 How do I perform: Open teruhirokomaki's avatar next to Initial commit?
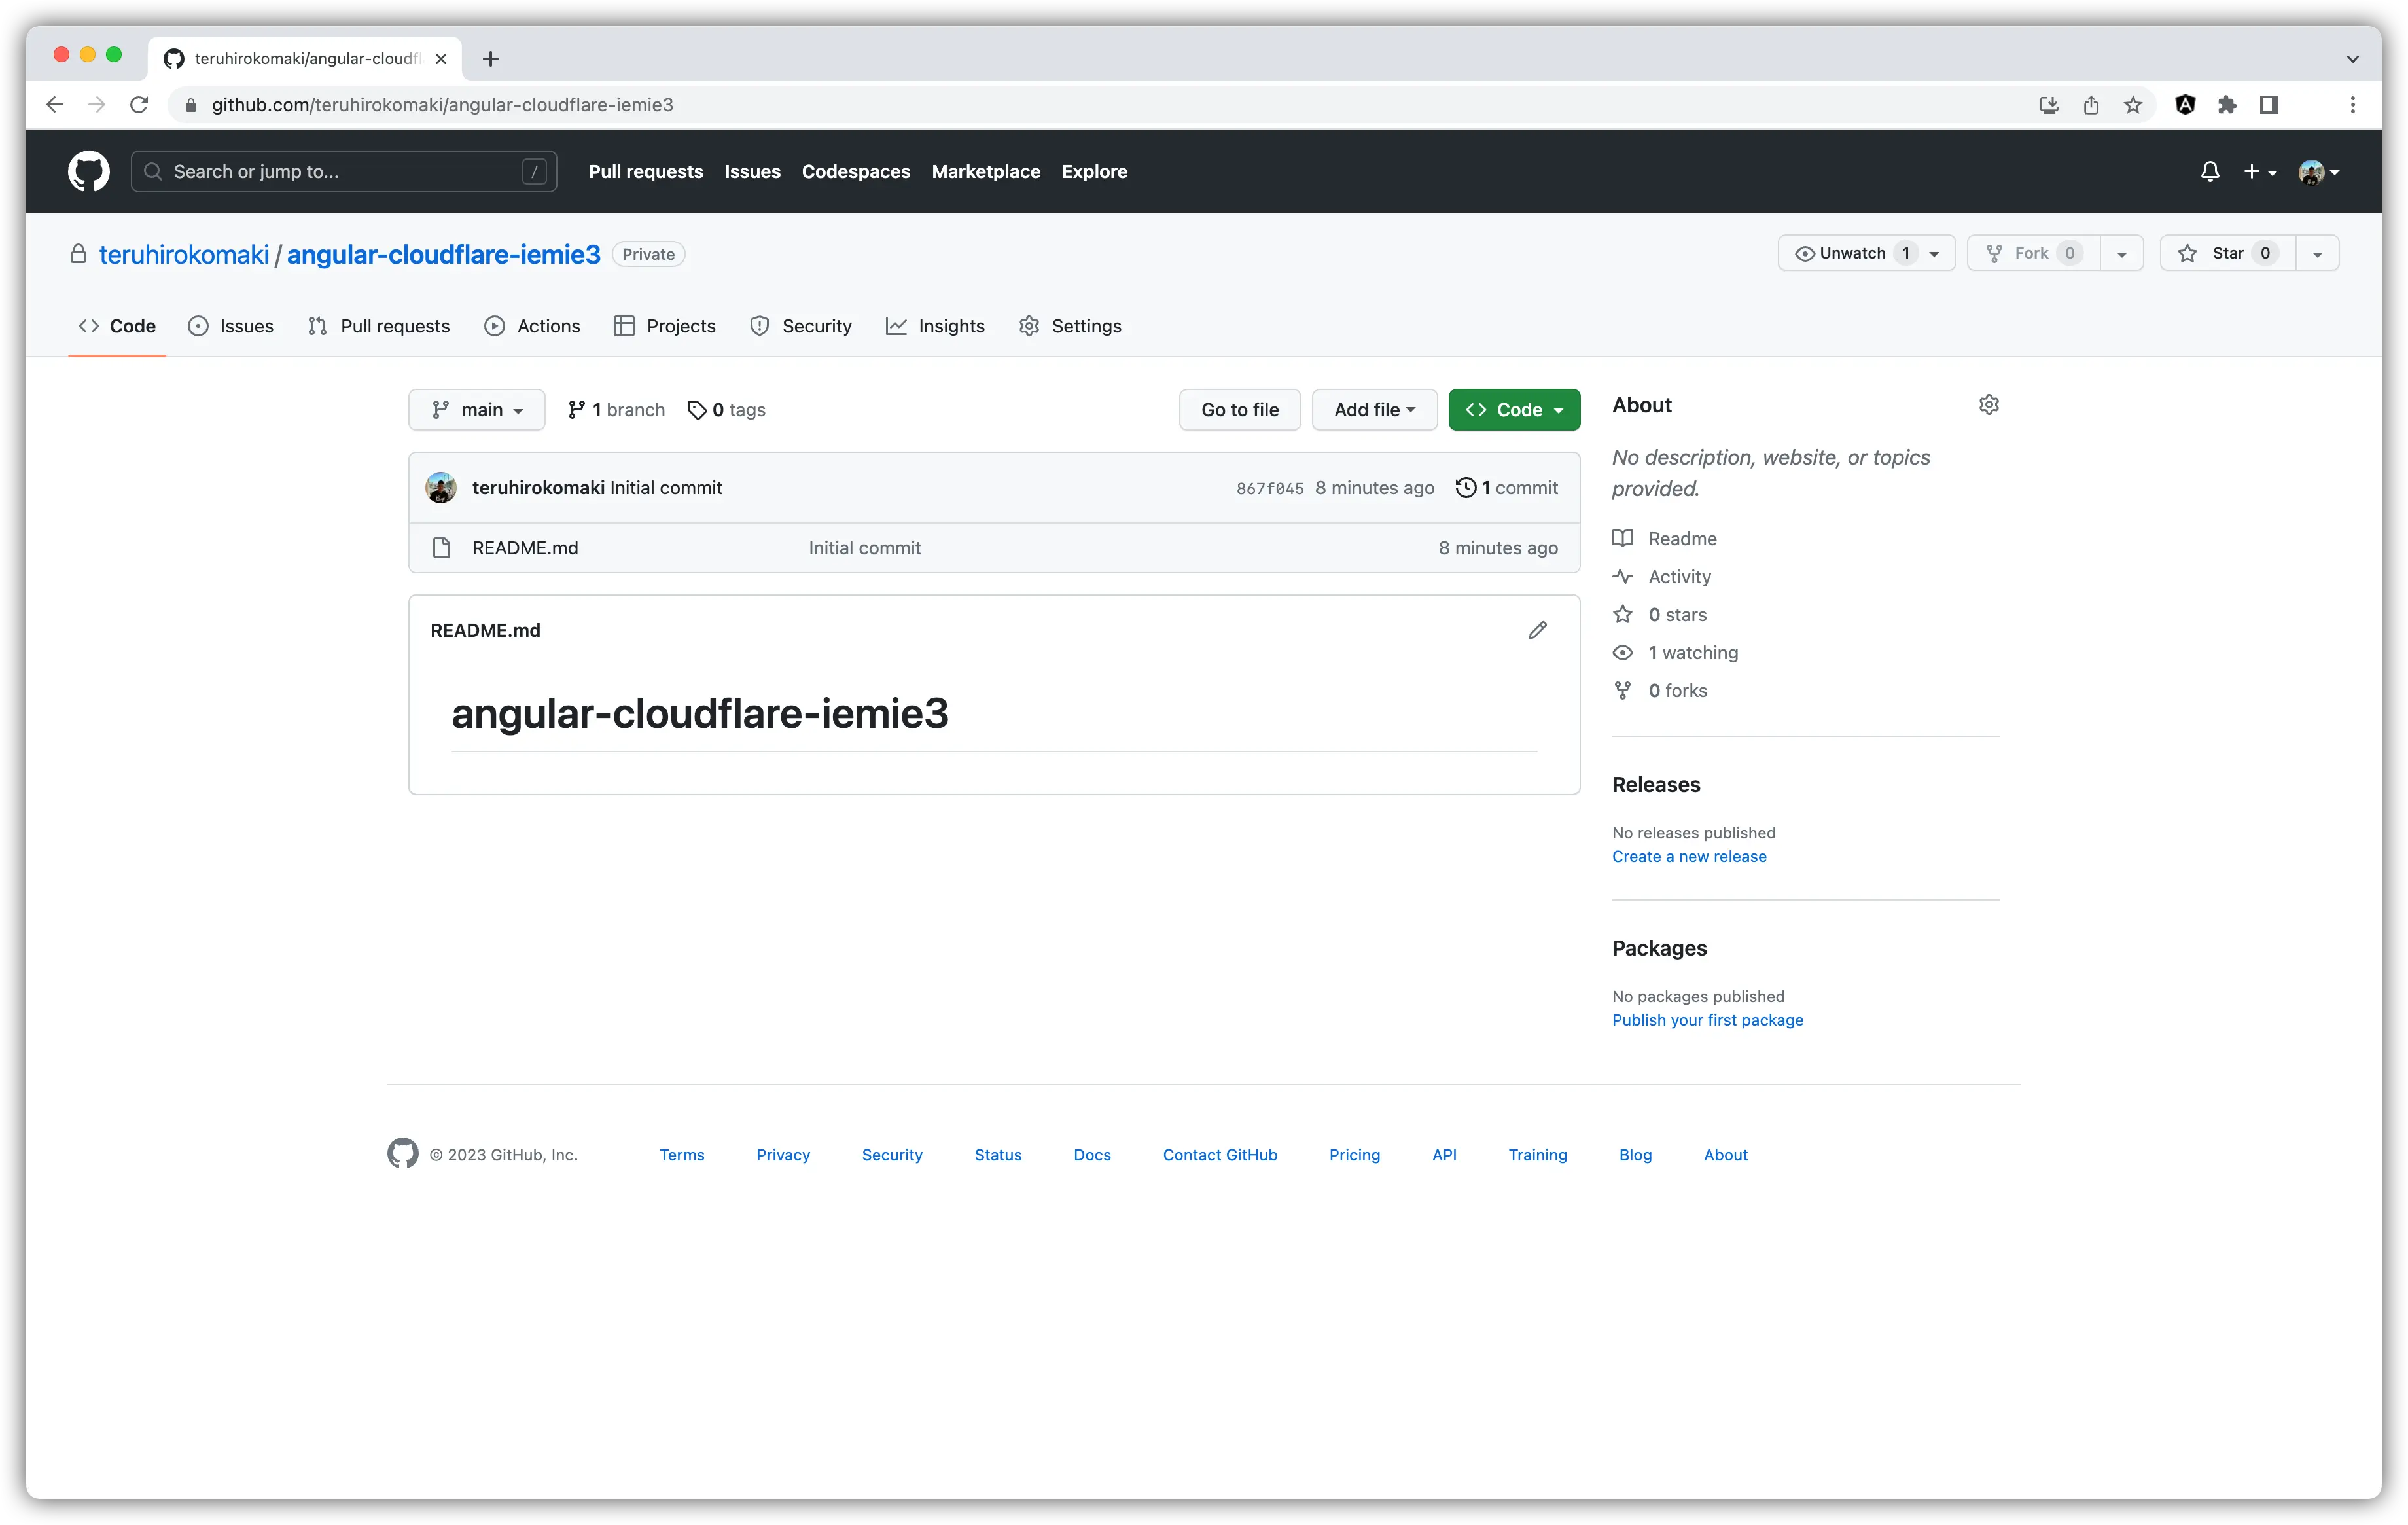(x=440, y=487)
